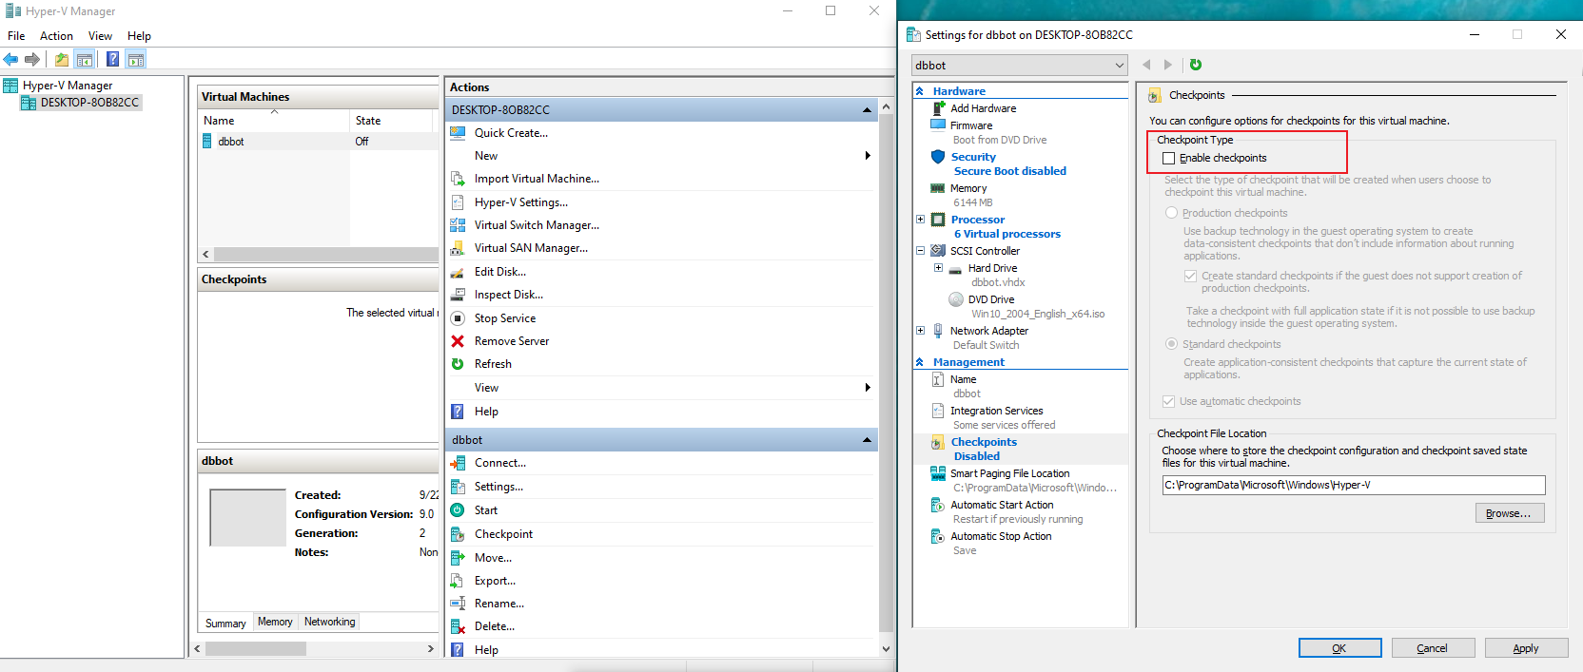The image size is (1583, 672).
Task: Open the View menu in menu bar
Action: tap(100, 36)
